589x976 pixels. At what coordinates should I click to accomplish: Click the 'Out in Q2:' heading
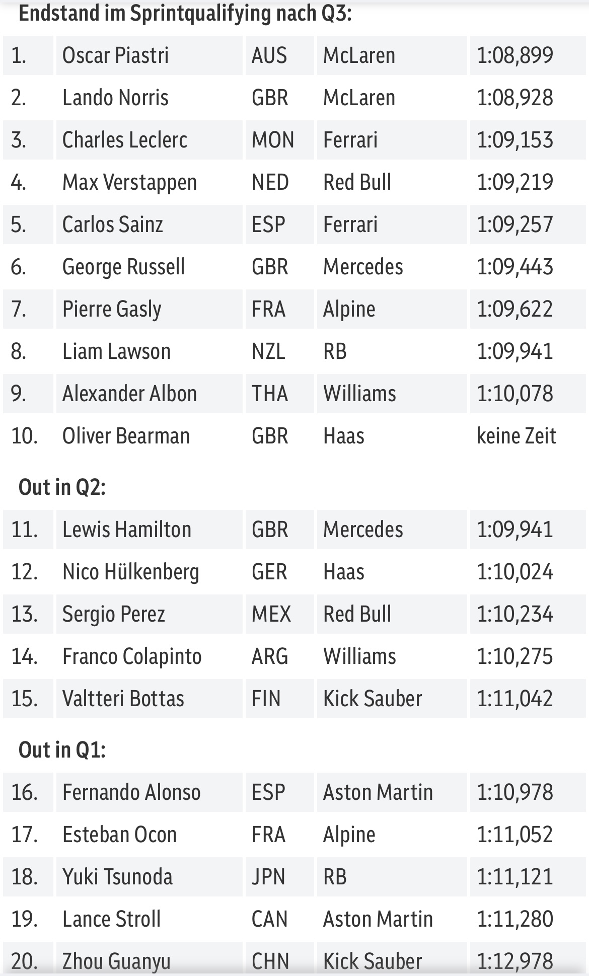[x=62, y=487]
